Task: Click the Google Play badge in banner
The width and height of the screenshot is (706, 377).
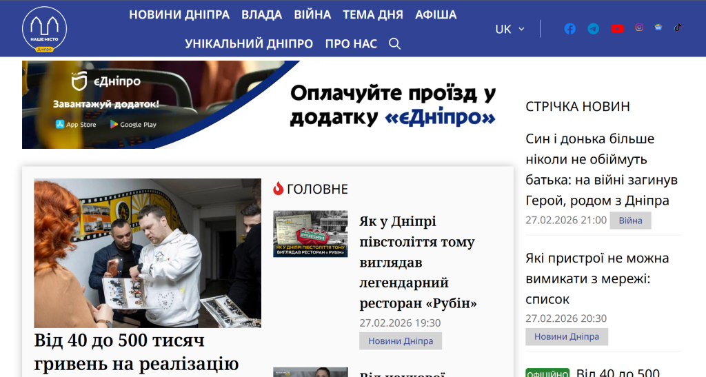Action: pos(133,124)
